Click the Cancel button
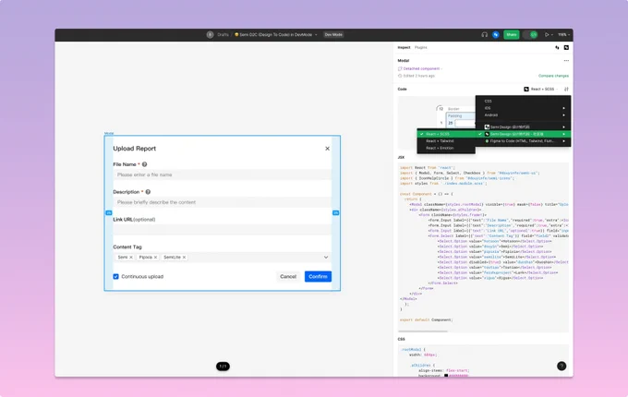Viewport: 628px width, 397px height. click(288, 277)
